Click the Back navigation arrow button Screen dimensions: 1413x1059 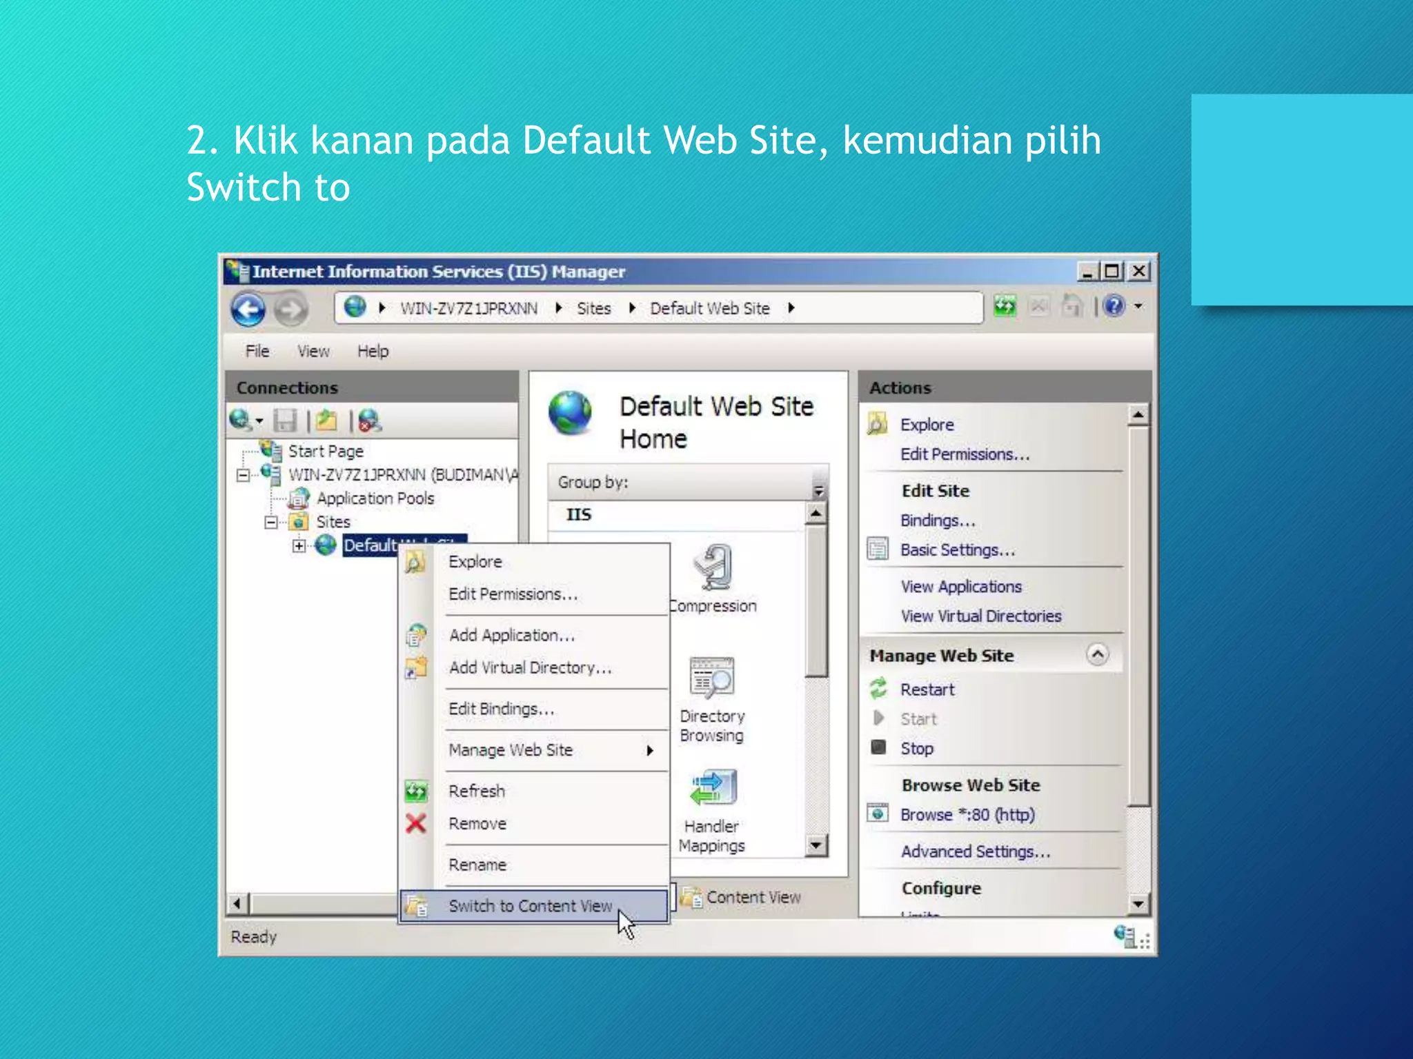coord(248,309)
